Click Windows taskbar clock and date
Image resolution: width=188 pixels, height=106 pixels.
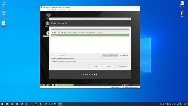179,104
